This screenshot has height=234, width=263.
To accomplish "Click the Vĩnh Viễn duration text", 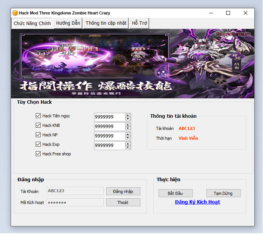I will pos(188,138).
